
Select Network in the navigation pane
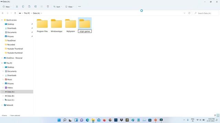point(10,105)
